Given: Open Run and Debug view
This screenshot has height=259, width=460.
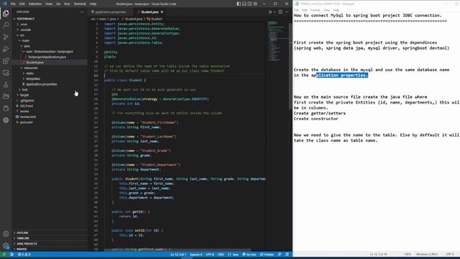Looking at the screenshot, I should [6, 49].
